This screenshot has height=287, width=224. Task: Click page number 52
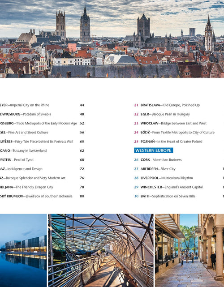tap(82, 124)
